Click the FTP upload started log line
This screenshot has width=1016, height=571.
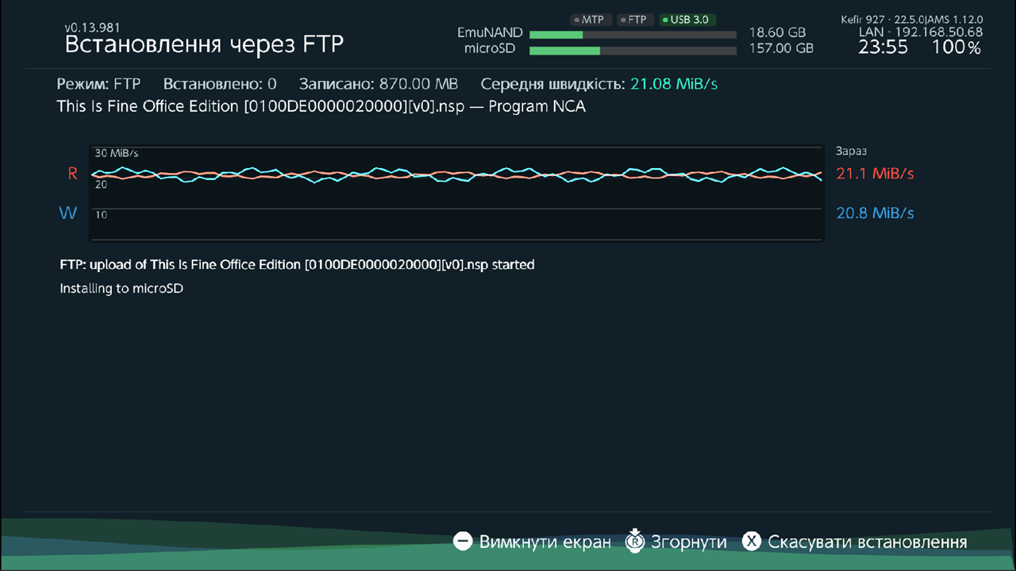point(297,265)
